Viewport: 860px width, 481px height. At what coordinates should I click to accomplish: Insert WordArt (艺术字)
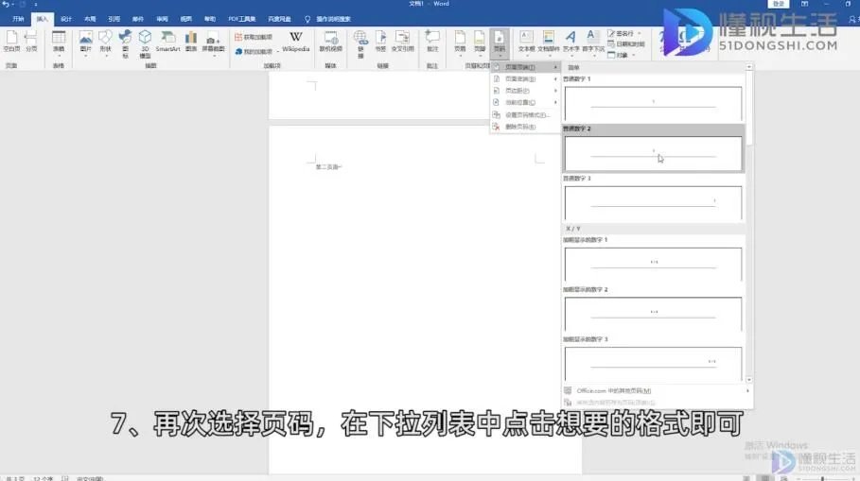(570, 43)
